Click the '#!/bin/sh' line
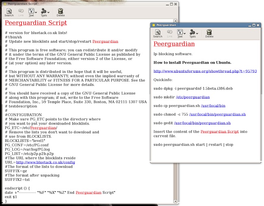The width and height of the screenshot is (264, 206). tap(13, 37)
